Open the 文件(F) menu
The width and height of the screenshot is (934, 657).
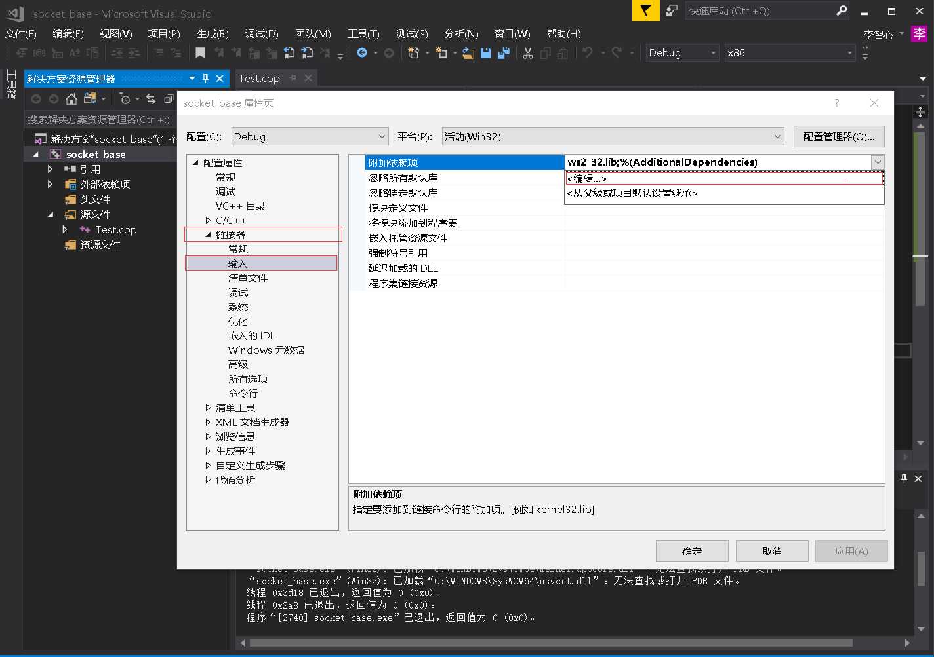tap(21, 34)
